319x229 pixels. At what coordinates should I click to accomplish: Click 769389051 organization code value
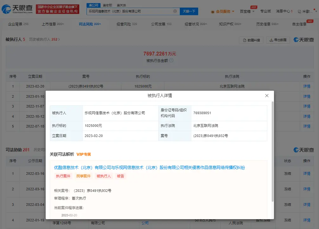point(202,113)
